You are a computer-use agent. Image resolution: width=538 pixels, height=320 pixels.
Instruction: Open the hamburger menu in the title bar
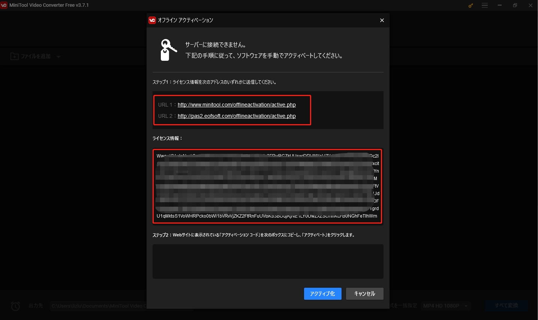[x=485, y=5]
